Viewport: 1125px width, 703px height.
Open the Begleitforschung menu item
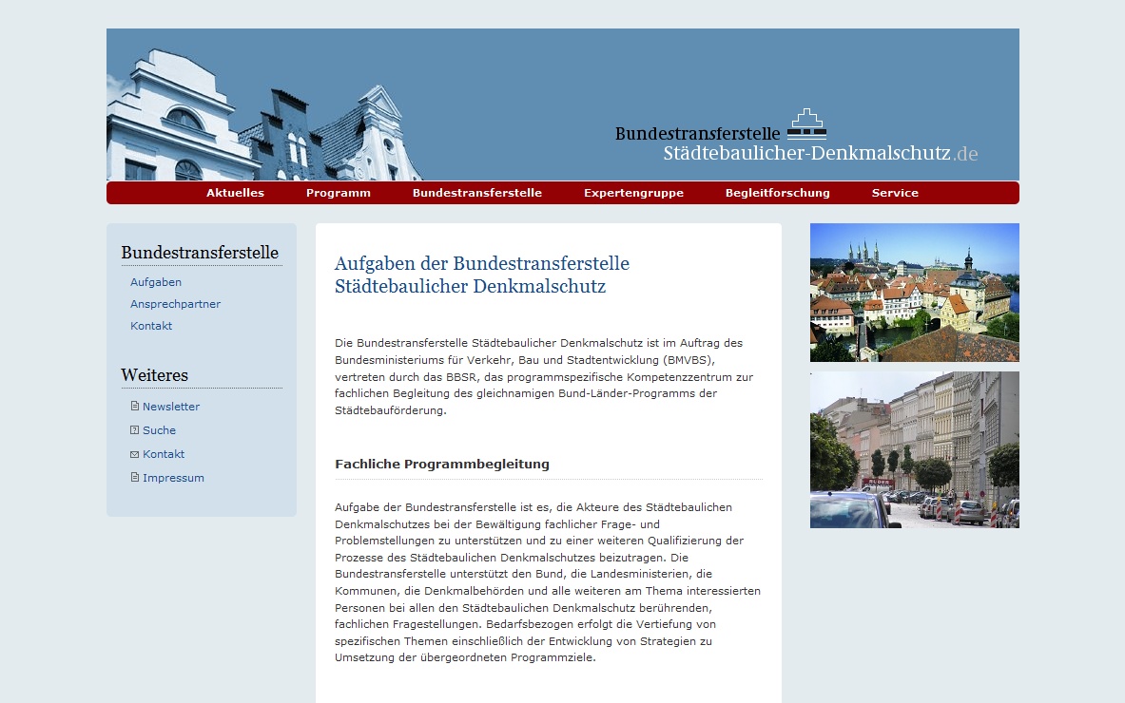click(777, 193)
